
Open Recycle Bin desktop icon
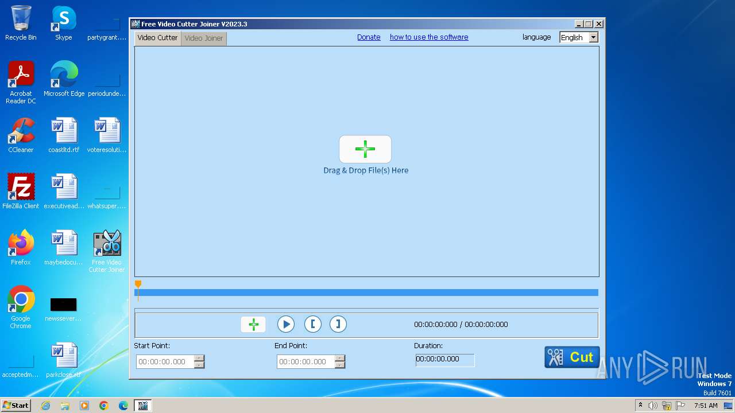(x=21, y=24)
